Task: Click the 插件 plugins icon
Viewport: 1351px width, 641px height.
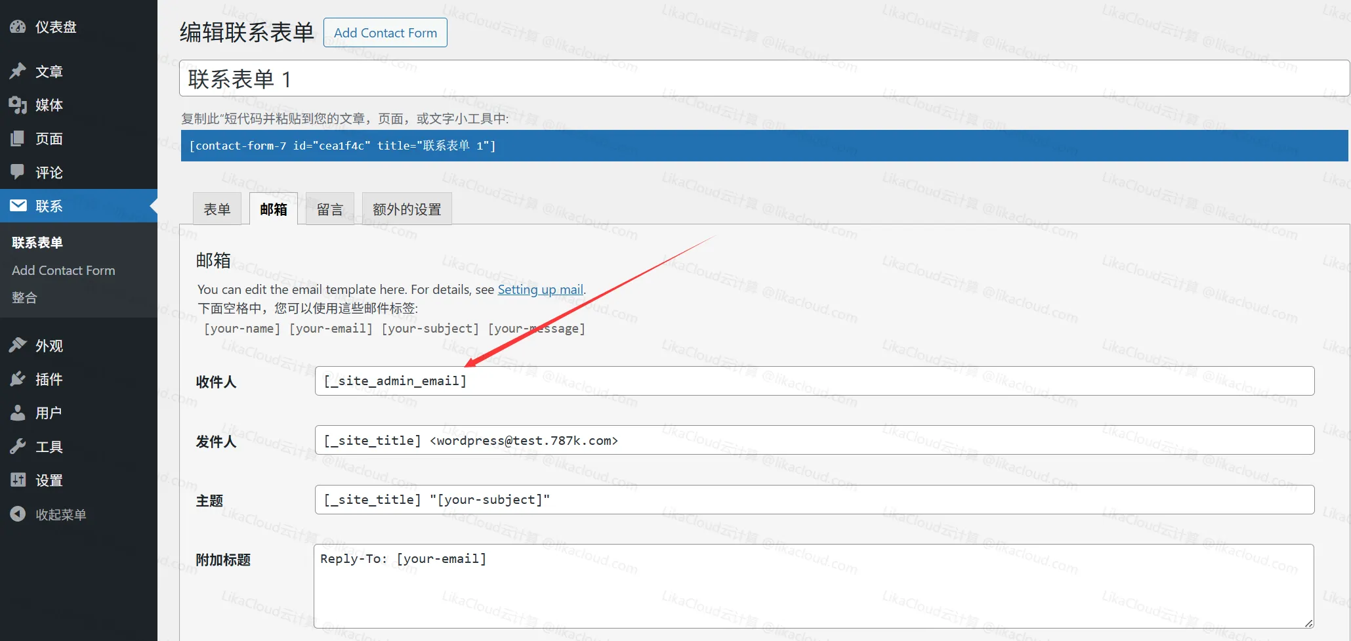Action: 18,379
